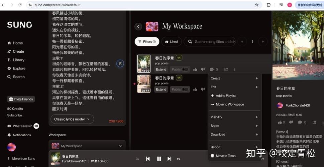The image size is (324, 167).
Task: Click the player bar song thumbnail
Action: coord(56,159)
